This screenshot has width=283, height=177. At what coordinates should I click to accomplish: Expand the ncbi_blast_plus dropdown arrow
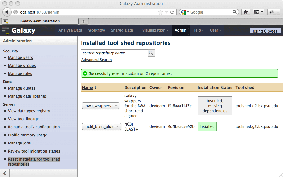pyautogui.click(x=118, y=126)
